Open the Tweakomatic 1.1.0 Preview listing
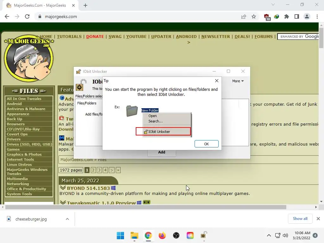 (101, 203)
